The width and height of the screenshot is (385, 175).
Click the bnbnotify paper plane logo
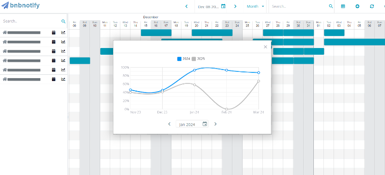pos(5,5)
